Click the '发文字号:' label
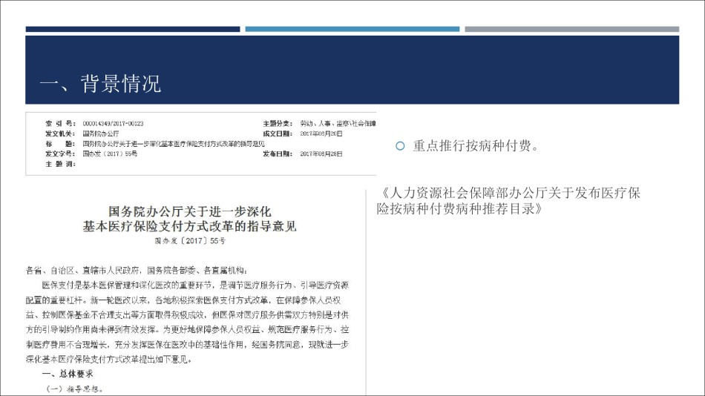Screen dimensions: 705x396 coord(60,154)
